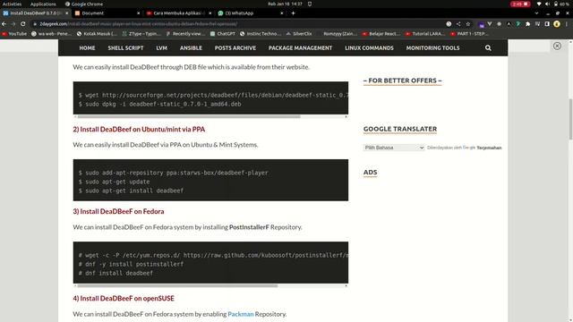Screen dimensions: 573x322
Task: Open the Activities overview
Action: (x=12, y=4)
